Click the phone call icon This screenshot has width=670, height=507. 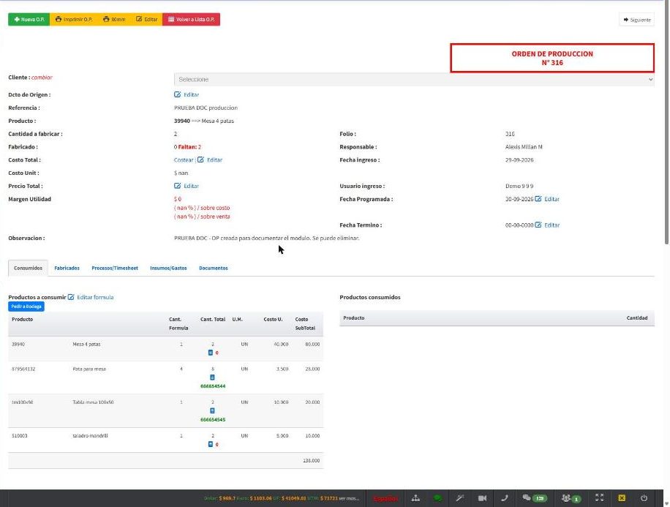[x=505, y=498]
